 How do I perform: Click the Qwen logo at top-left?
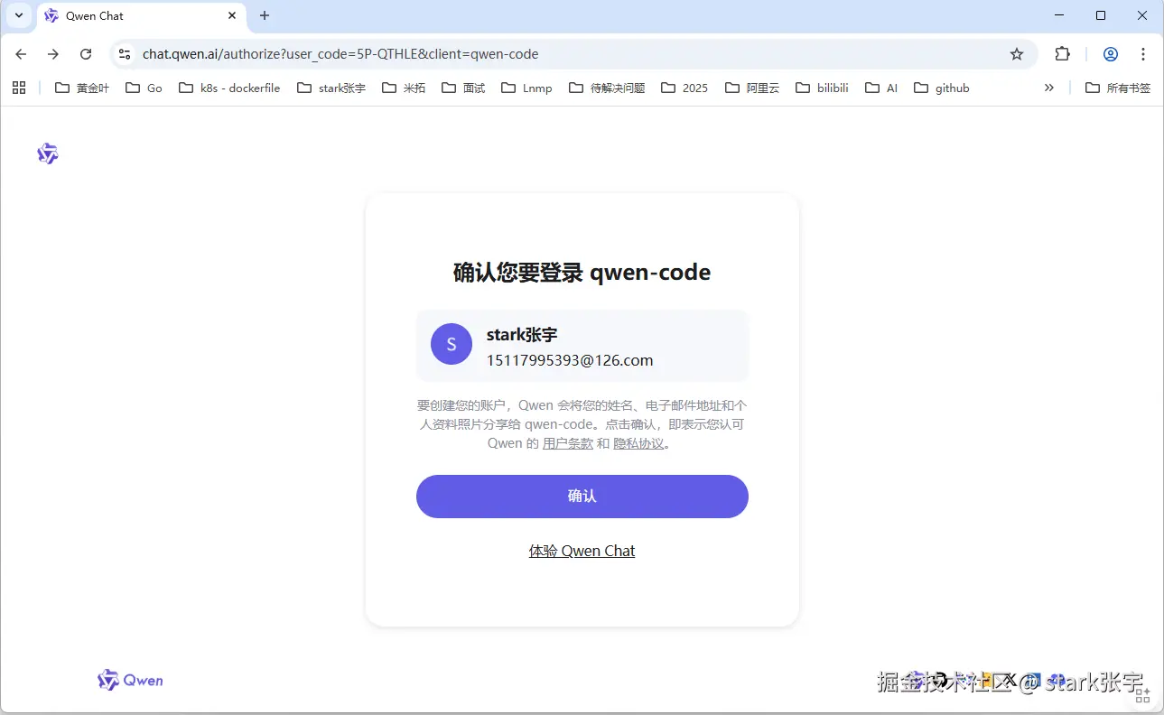47,153
